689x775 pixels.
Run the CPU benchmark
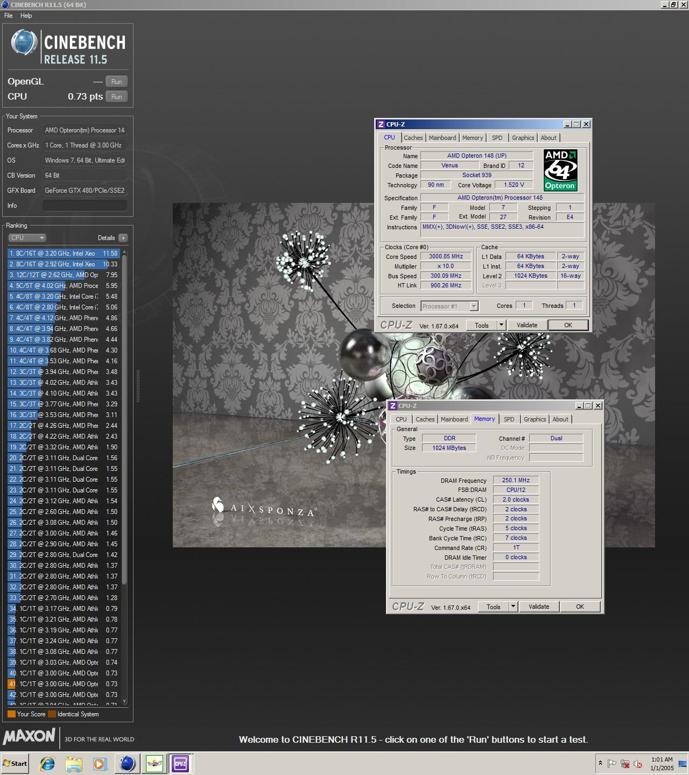click(x=117, y=96)
